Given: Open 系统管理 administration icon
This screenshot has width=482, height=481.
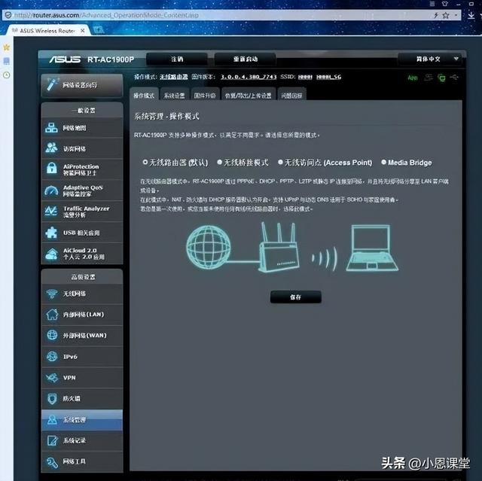Looking at the screenshot, I should coord(52,419).
